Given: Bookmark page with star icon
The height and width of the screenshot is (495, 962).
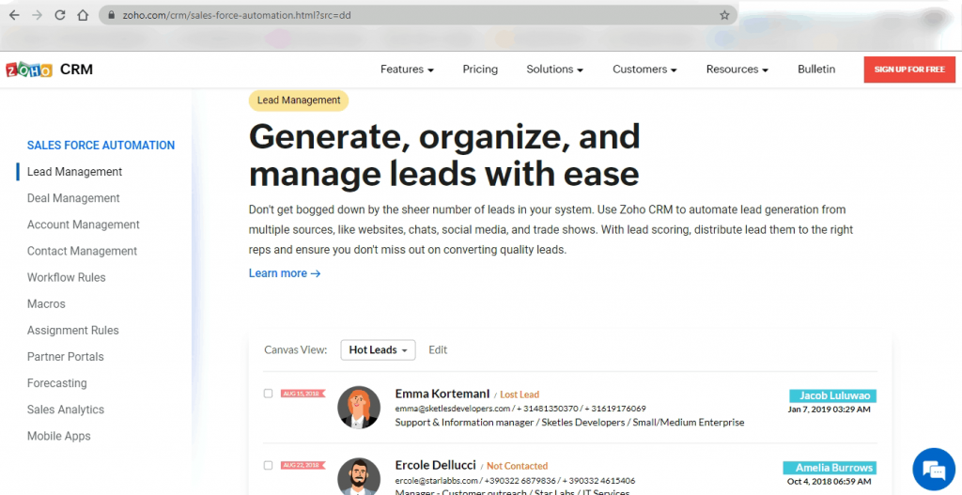Looking at the screenshot, I should [x=724, y=15].
